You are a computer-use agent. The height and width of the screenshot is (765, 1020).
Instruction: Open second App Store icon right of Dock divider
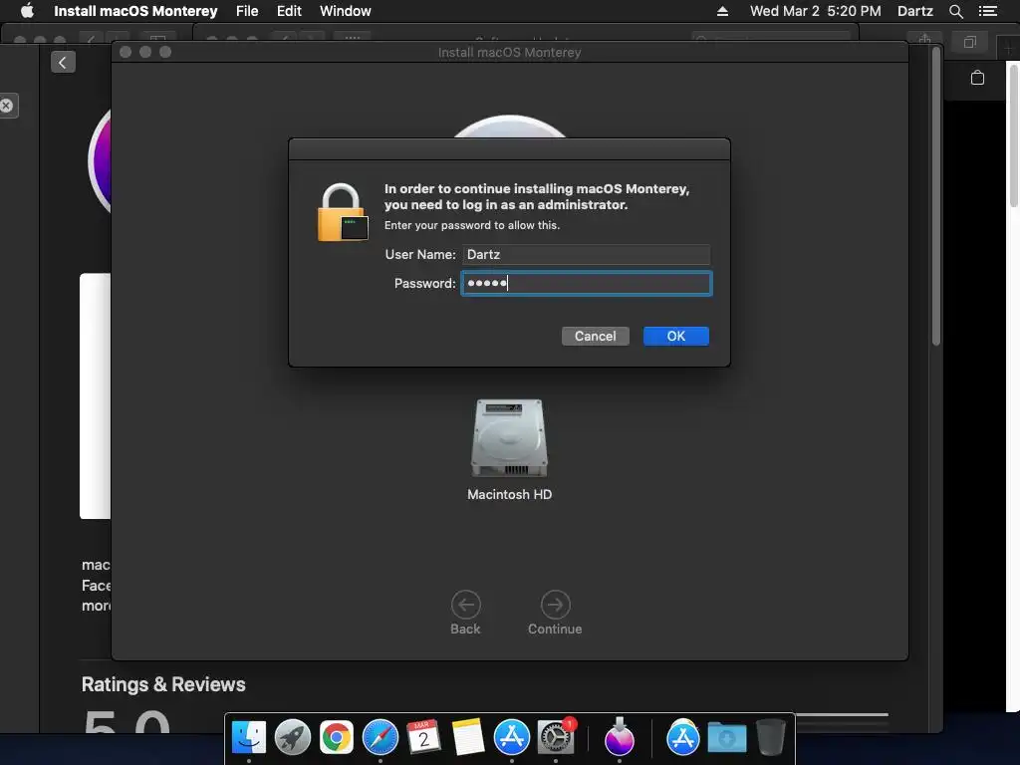[x=683, y=738]
